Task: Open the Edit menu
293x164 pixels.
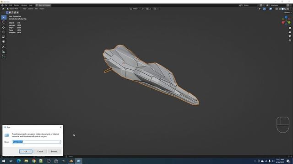Action: (x=11, y=5)
